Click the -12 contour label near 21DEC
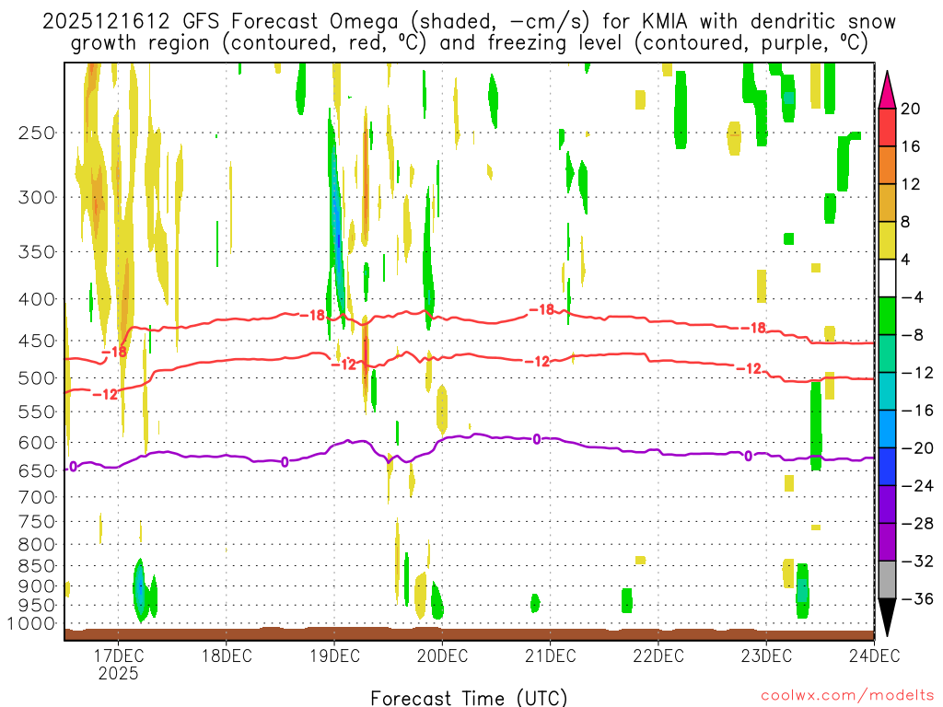943x707 pixels. coord(537,361)
